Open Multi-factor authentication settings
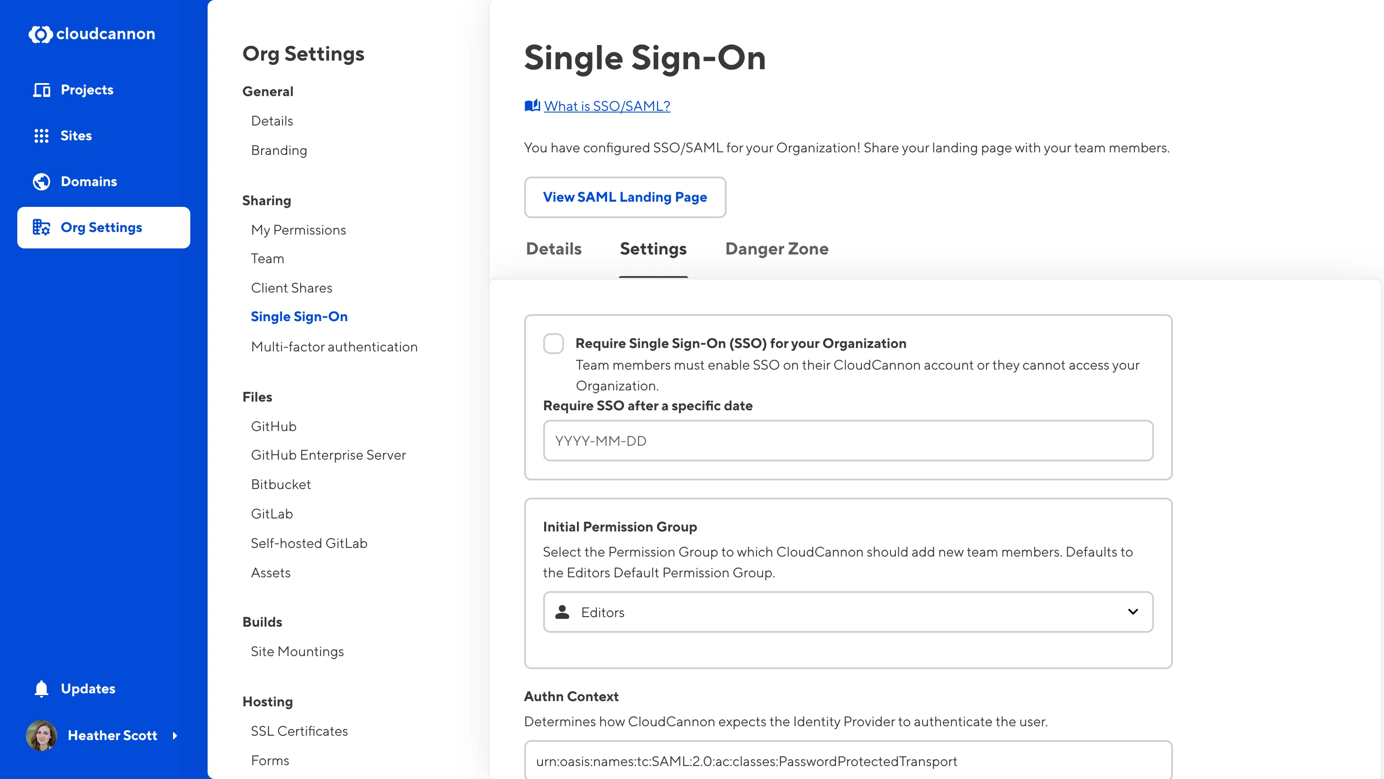 (x=333, y=347)
